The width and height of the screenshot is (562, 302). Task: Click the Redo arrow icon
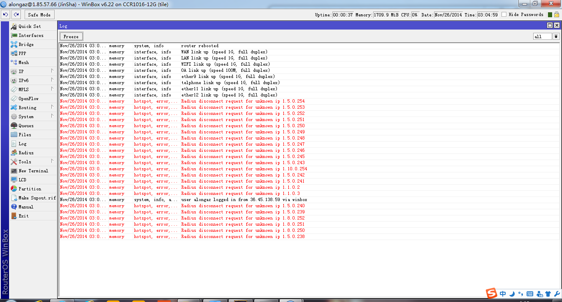click(16, 14)
